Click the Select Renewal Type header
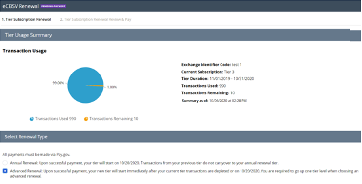The width and height of the screenshot is (362, 184). click(181, 137)
